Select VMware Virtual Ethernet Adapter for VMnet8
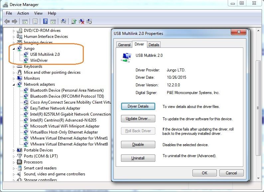The image size is (264, 192). tap(69, 144)
